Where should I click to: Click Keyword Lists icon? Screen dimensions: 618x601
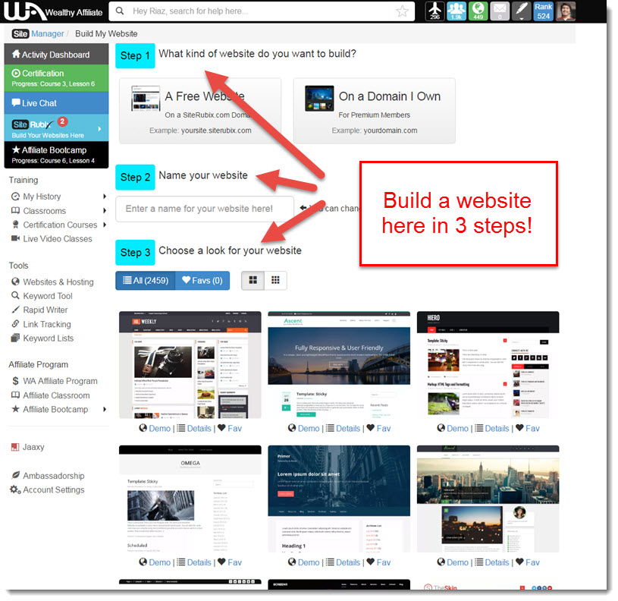point(15,338)
